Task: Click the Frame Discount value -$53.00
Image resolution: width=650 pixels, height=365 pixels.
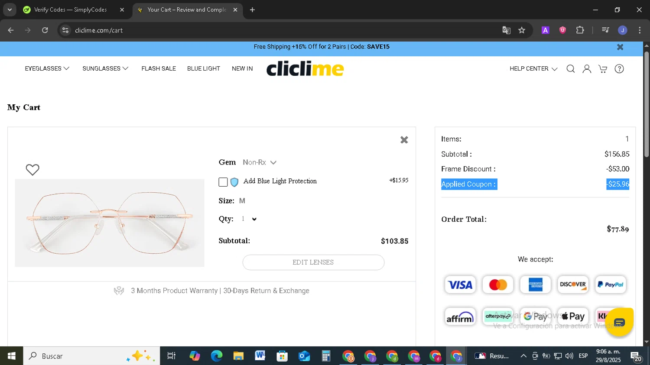Action: point(618,169)
